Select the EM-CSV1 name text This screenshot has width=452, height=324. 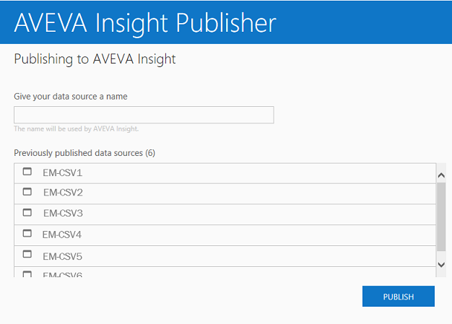tap(63, 173)
